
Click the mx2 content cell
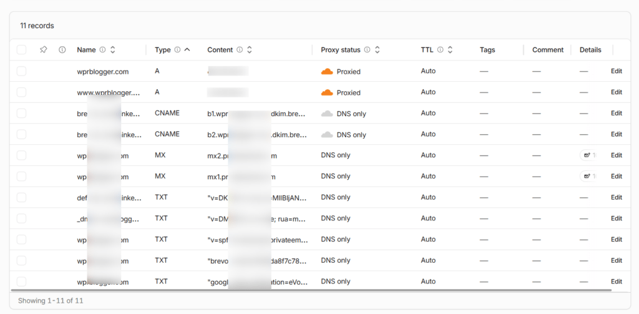[243, 155]
